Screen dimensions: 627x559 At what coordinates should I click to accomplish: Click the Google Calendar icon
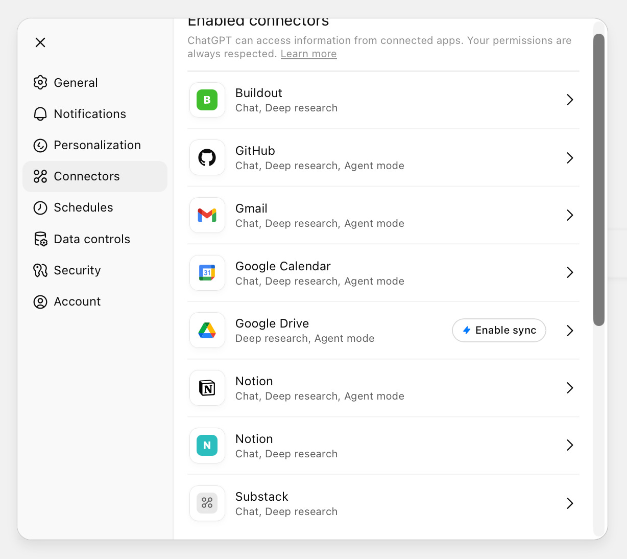207,273
